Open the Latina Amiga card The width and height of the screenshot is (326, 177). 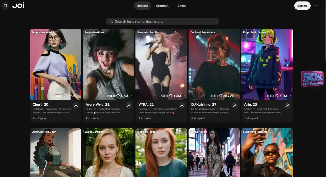(214, 152)
